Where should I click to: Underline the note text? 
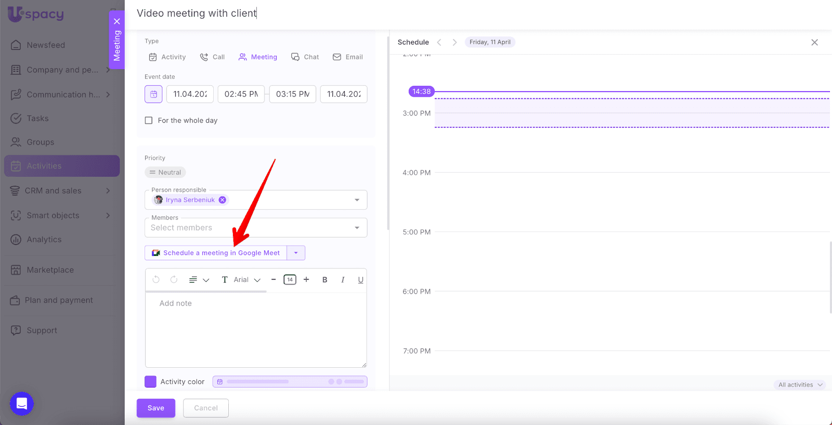[360, 280]
